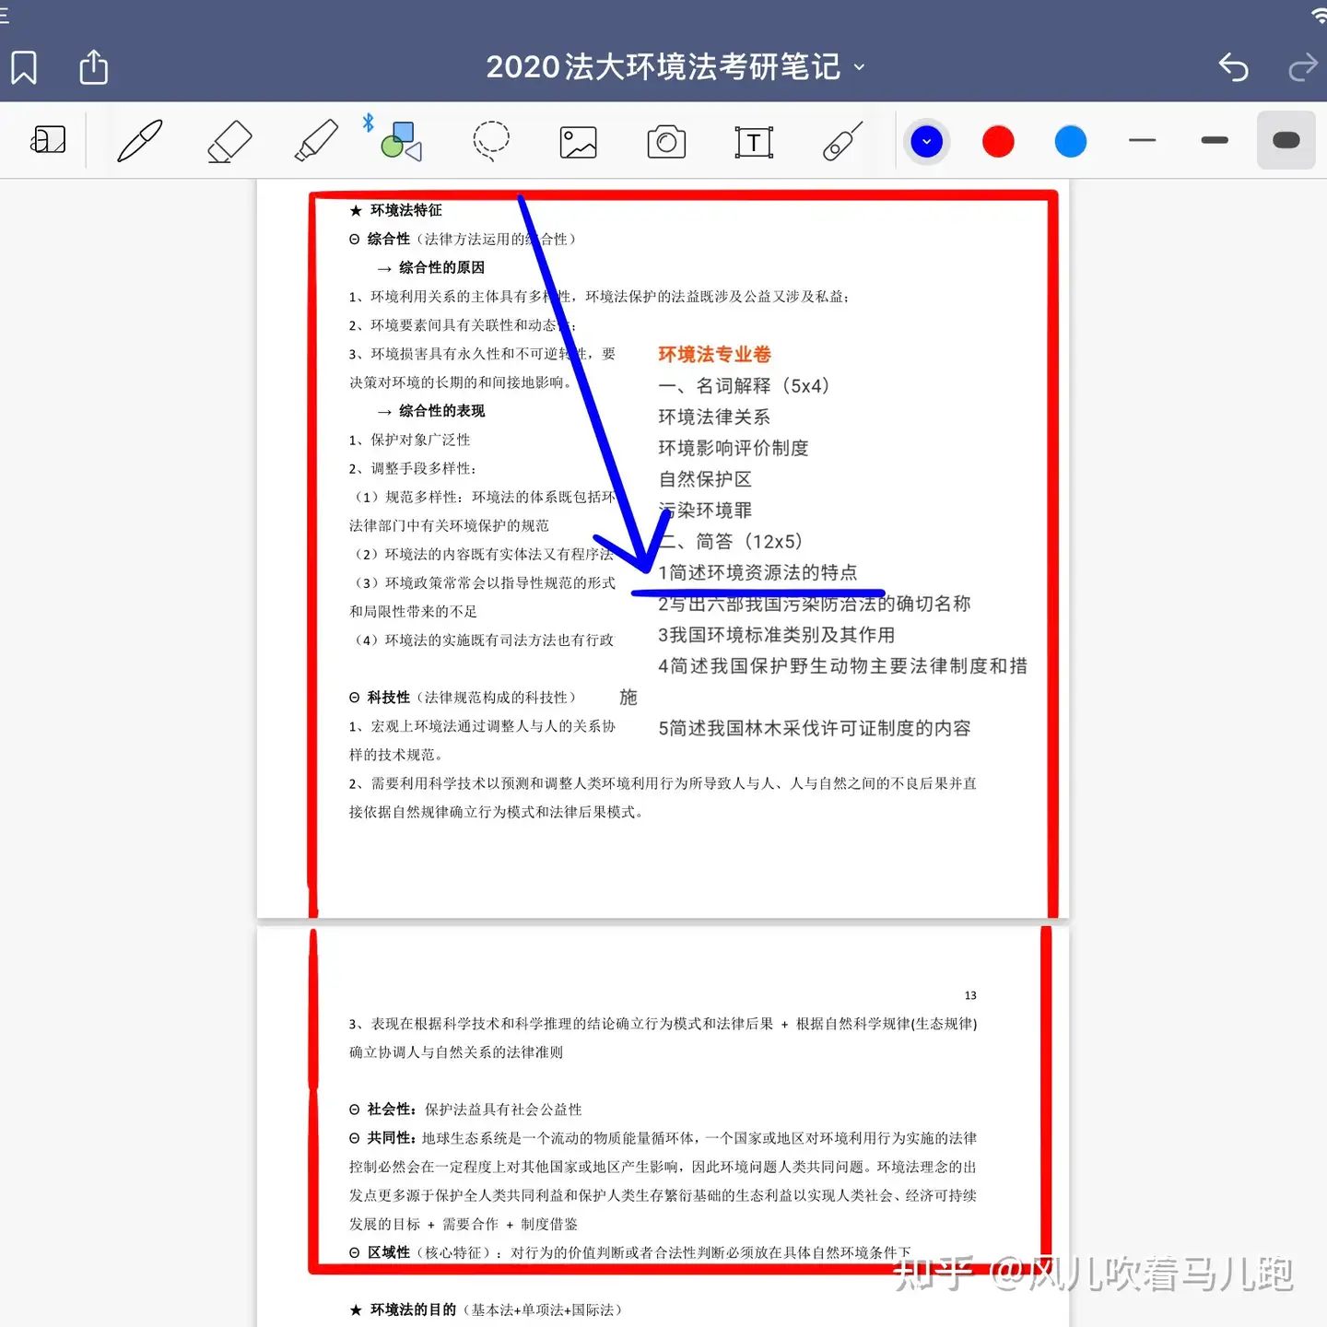Select the Text box tool
Image resolution: width=1327 pixels, height=1327 pixels.
pyautogui.click(x=754, y=142)
